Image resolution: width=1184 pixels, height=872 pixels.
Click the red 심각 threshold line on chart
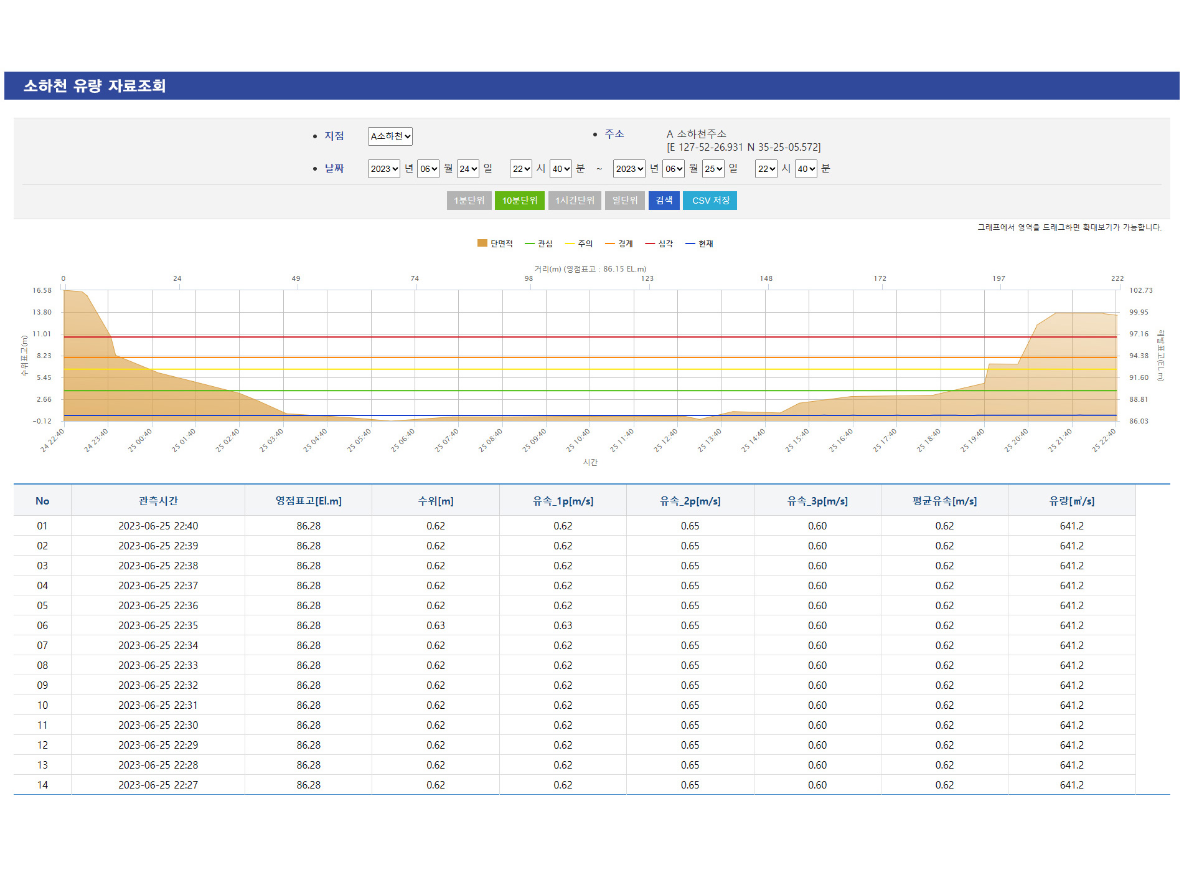[590, 337]
